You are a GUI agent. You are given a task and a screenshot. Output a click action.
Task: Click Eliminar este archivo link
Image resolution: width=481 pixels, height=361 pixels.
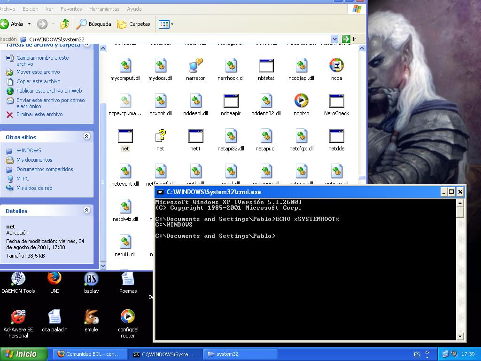coord(39,114)
